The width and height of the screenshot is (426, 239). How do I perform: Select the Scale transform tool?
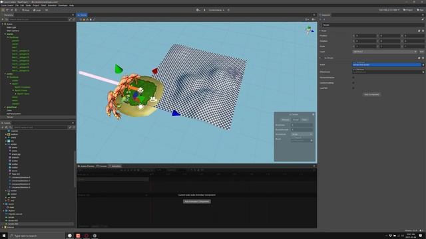coord(12,10)
